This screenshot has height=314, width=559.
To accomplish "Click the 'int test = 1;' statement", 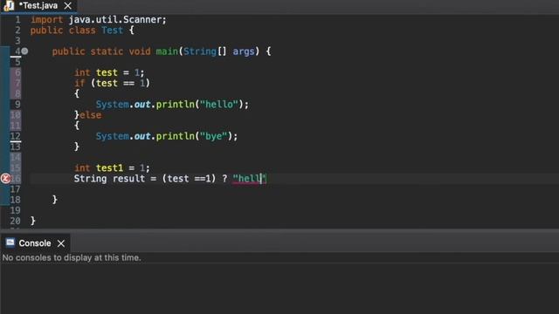I will click(109, 72).
